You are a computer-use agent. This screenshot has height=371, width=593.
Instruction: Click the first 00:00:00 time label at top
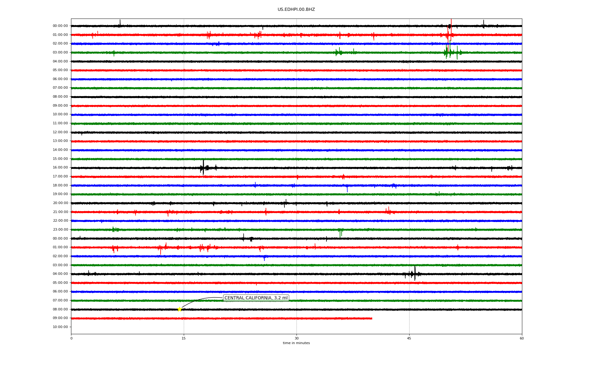60,26
